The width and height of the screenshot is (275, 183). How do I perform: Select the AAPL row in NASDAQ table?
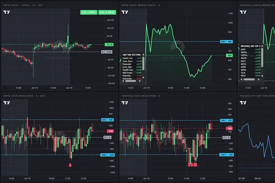(x=250, y=49)
